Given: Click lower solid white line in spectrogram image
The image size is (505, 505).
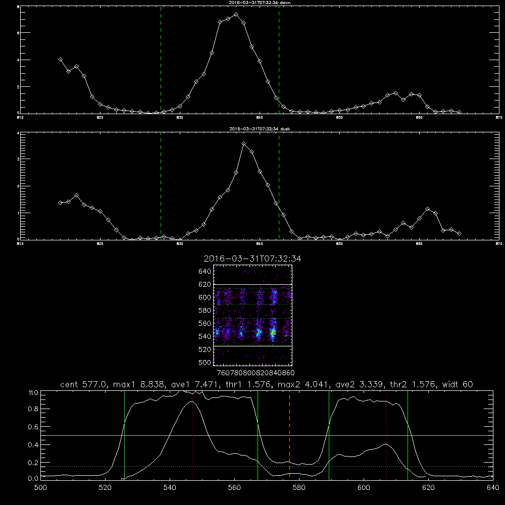Looking at the screenshot, I should click(x=253, y=346).
